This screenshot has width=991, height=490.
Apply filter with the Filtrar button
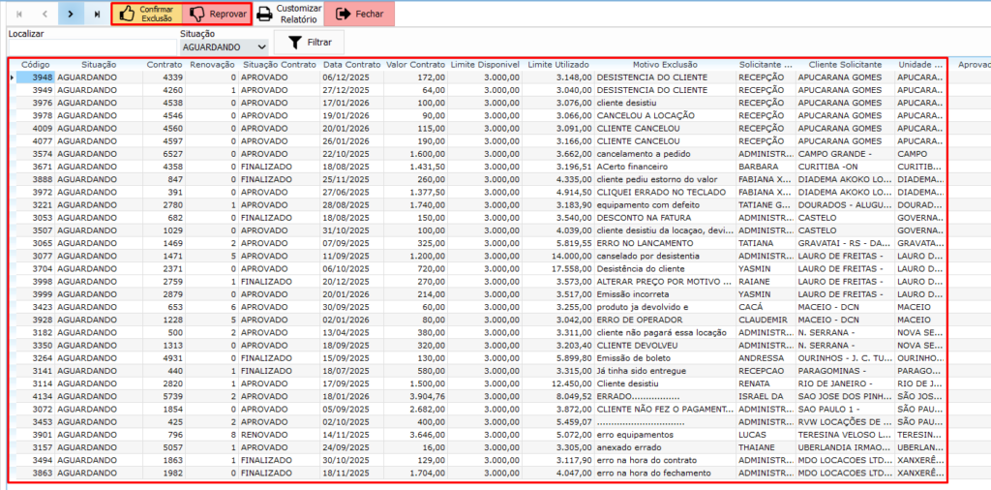309,43
